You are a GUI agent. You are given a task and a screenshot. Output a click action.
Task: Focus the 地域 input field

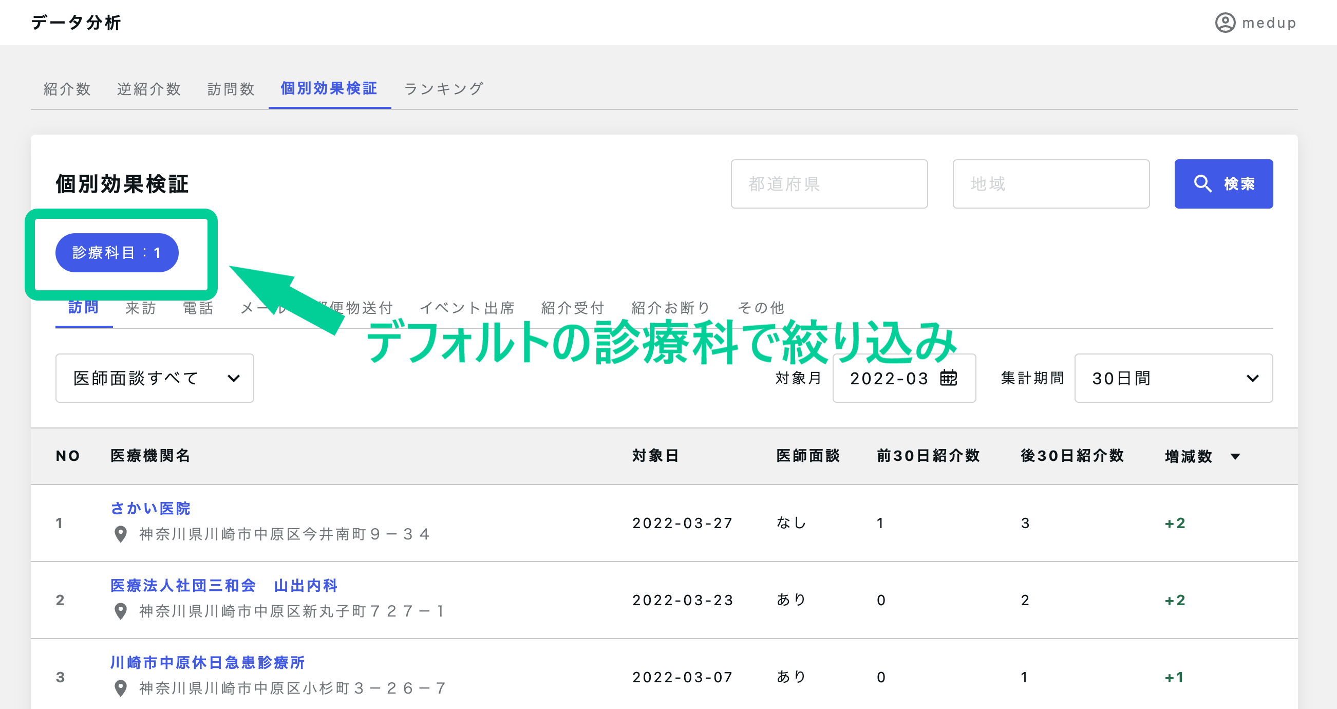pyautogui.click(x=1051, y=184)
